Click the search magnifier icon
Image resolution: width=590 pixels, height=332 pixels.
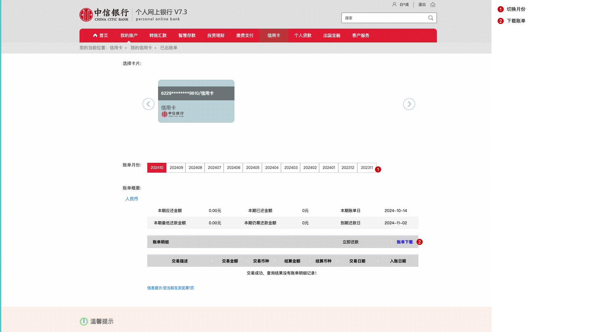(x=430, y=18)
